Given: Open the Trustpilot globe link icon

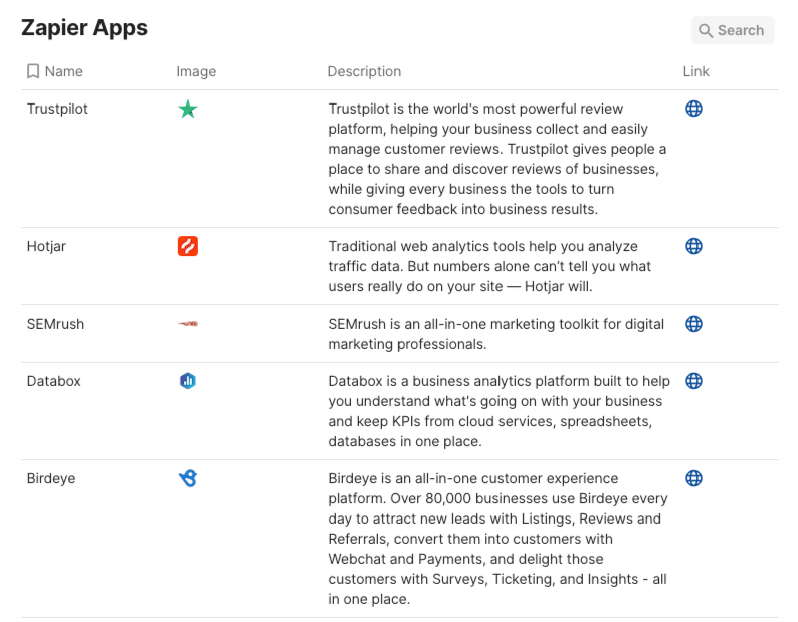Looking at the screenshot, I should [x=693, y=109].
